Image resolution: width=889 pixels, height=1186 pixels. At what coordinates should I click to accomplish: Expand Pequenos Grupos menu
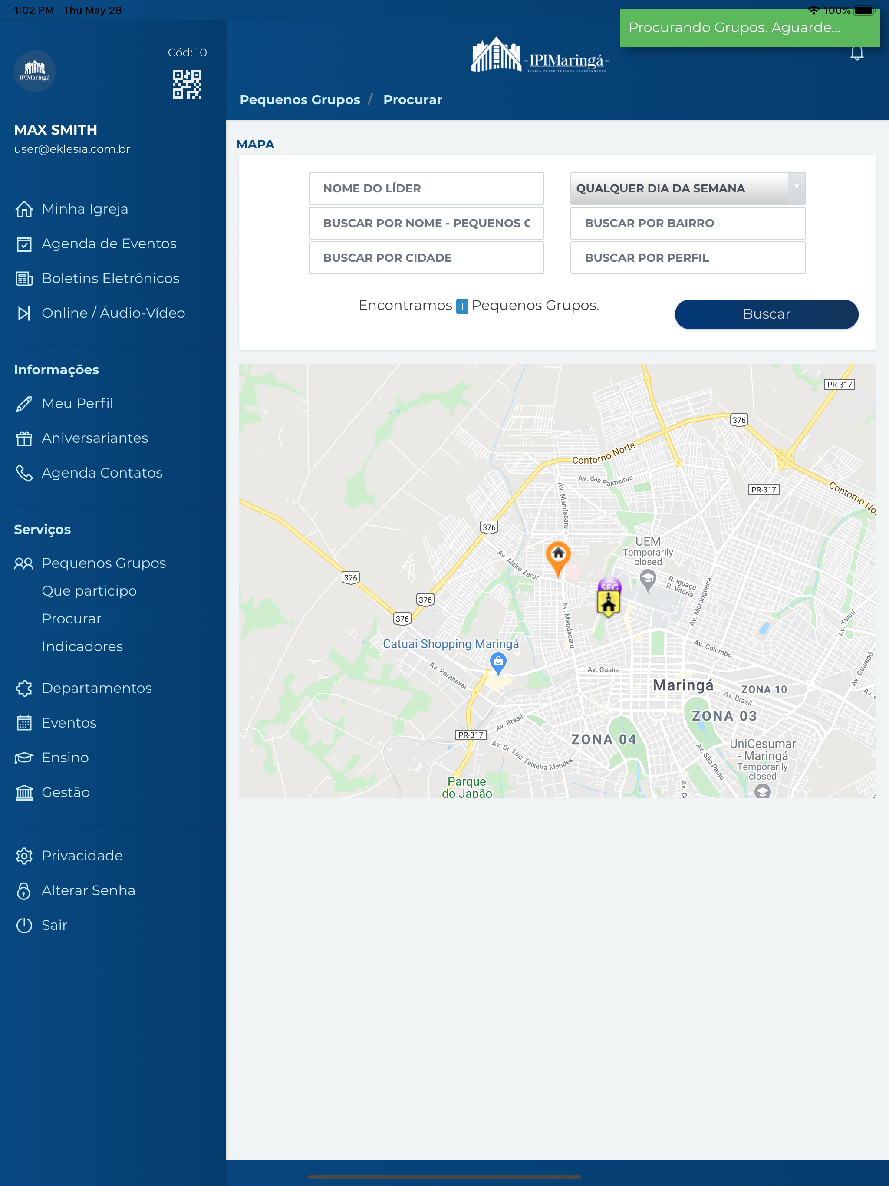pyautogui.click(x=104, y=563)
